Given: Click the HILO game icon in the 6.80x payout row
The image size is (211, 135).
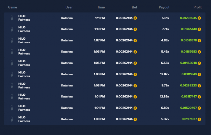Looking at the screenshot, I should pos(12,108).
